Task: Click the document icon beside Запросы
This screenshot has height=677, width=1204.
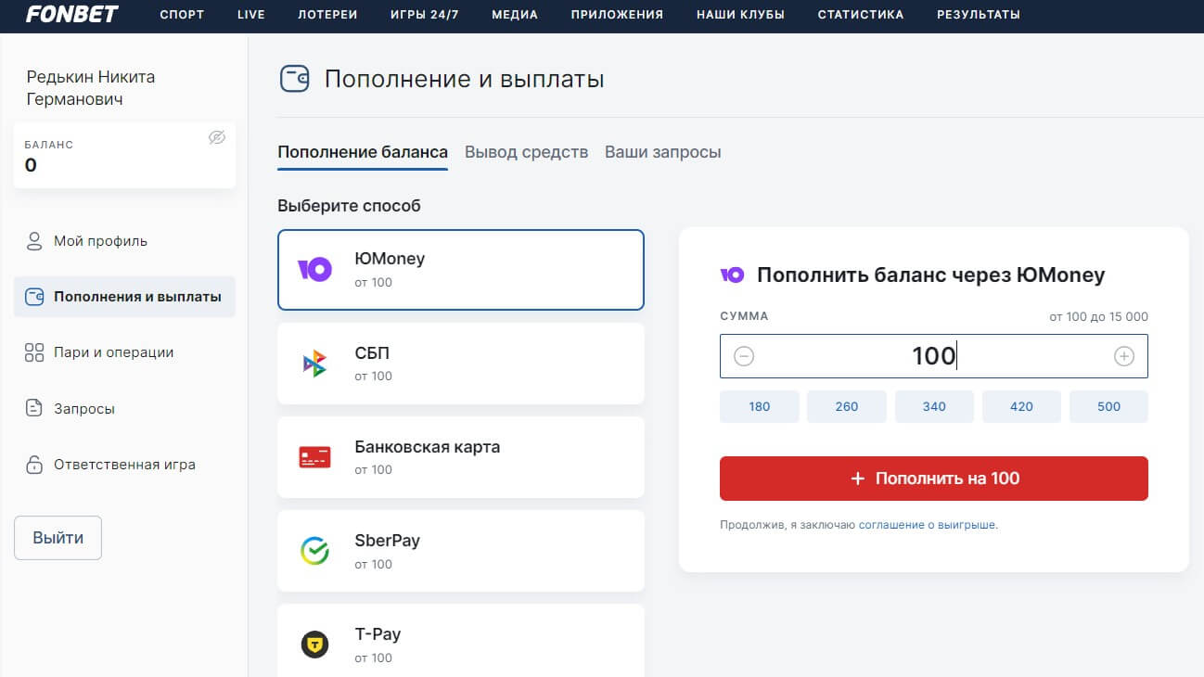Action: (34, 408)
